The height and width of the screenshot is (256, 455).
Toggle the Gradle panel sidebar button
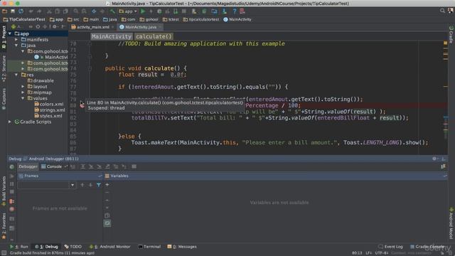pos(451,34)
